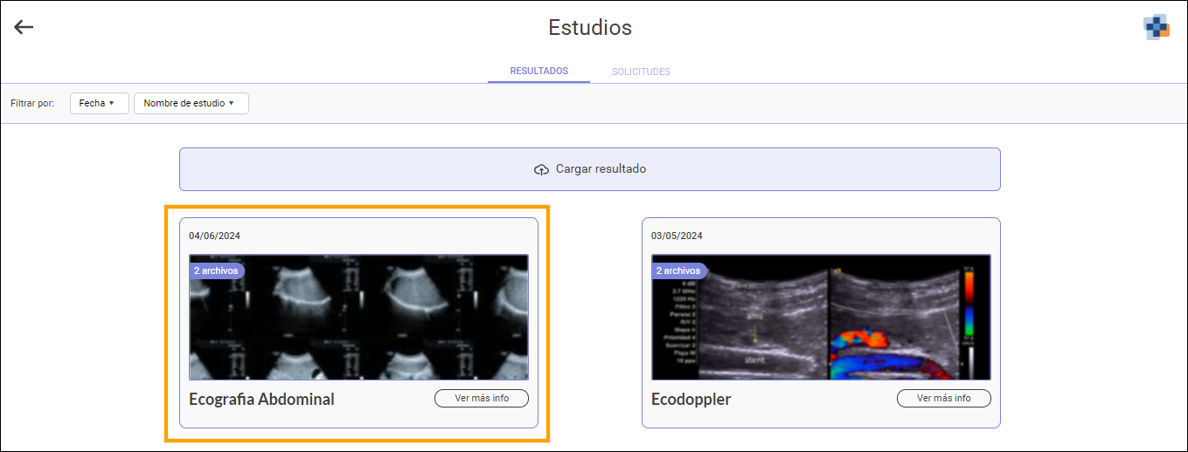The height and width of the screenshot is (452, 1188).
Task: Click the date 03/05/2024
Action: (677, 236)
